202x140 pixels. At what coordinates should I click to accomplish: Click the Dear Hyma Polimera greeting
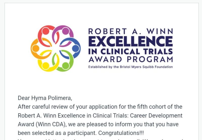(45, 98)
